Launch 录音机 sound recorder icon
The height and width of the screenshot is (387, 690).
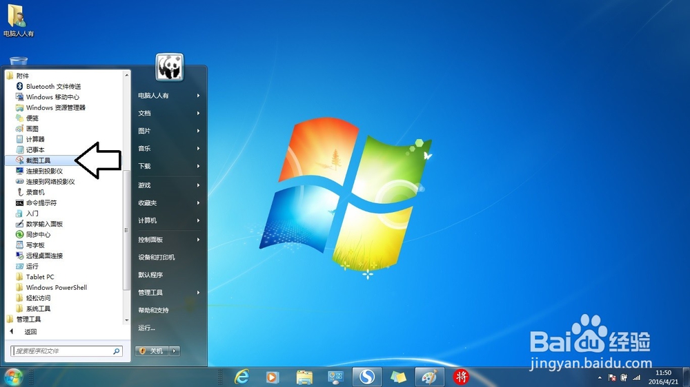click(x=19, y=192)
